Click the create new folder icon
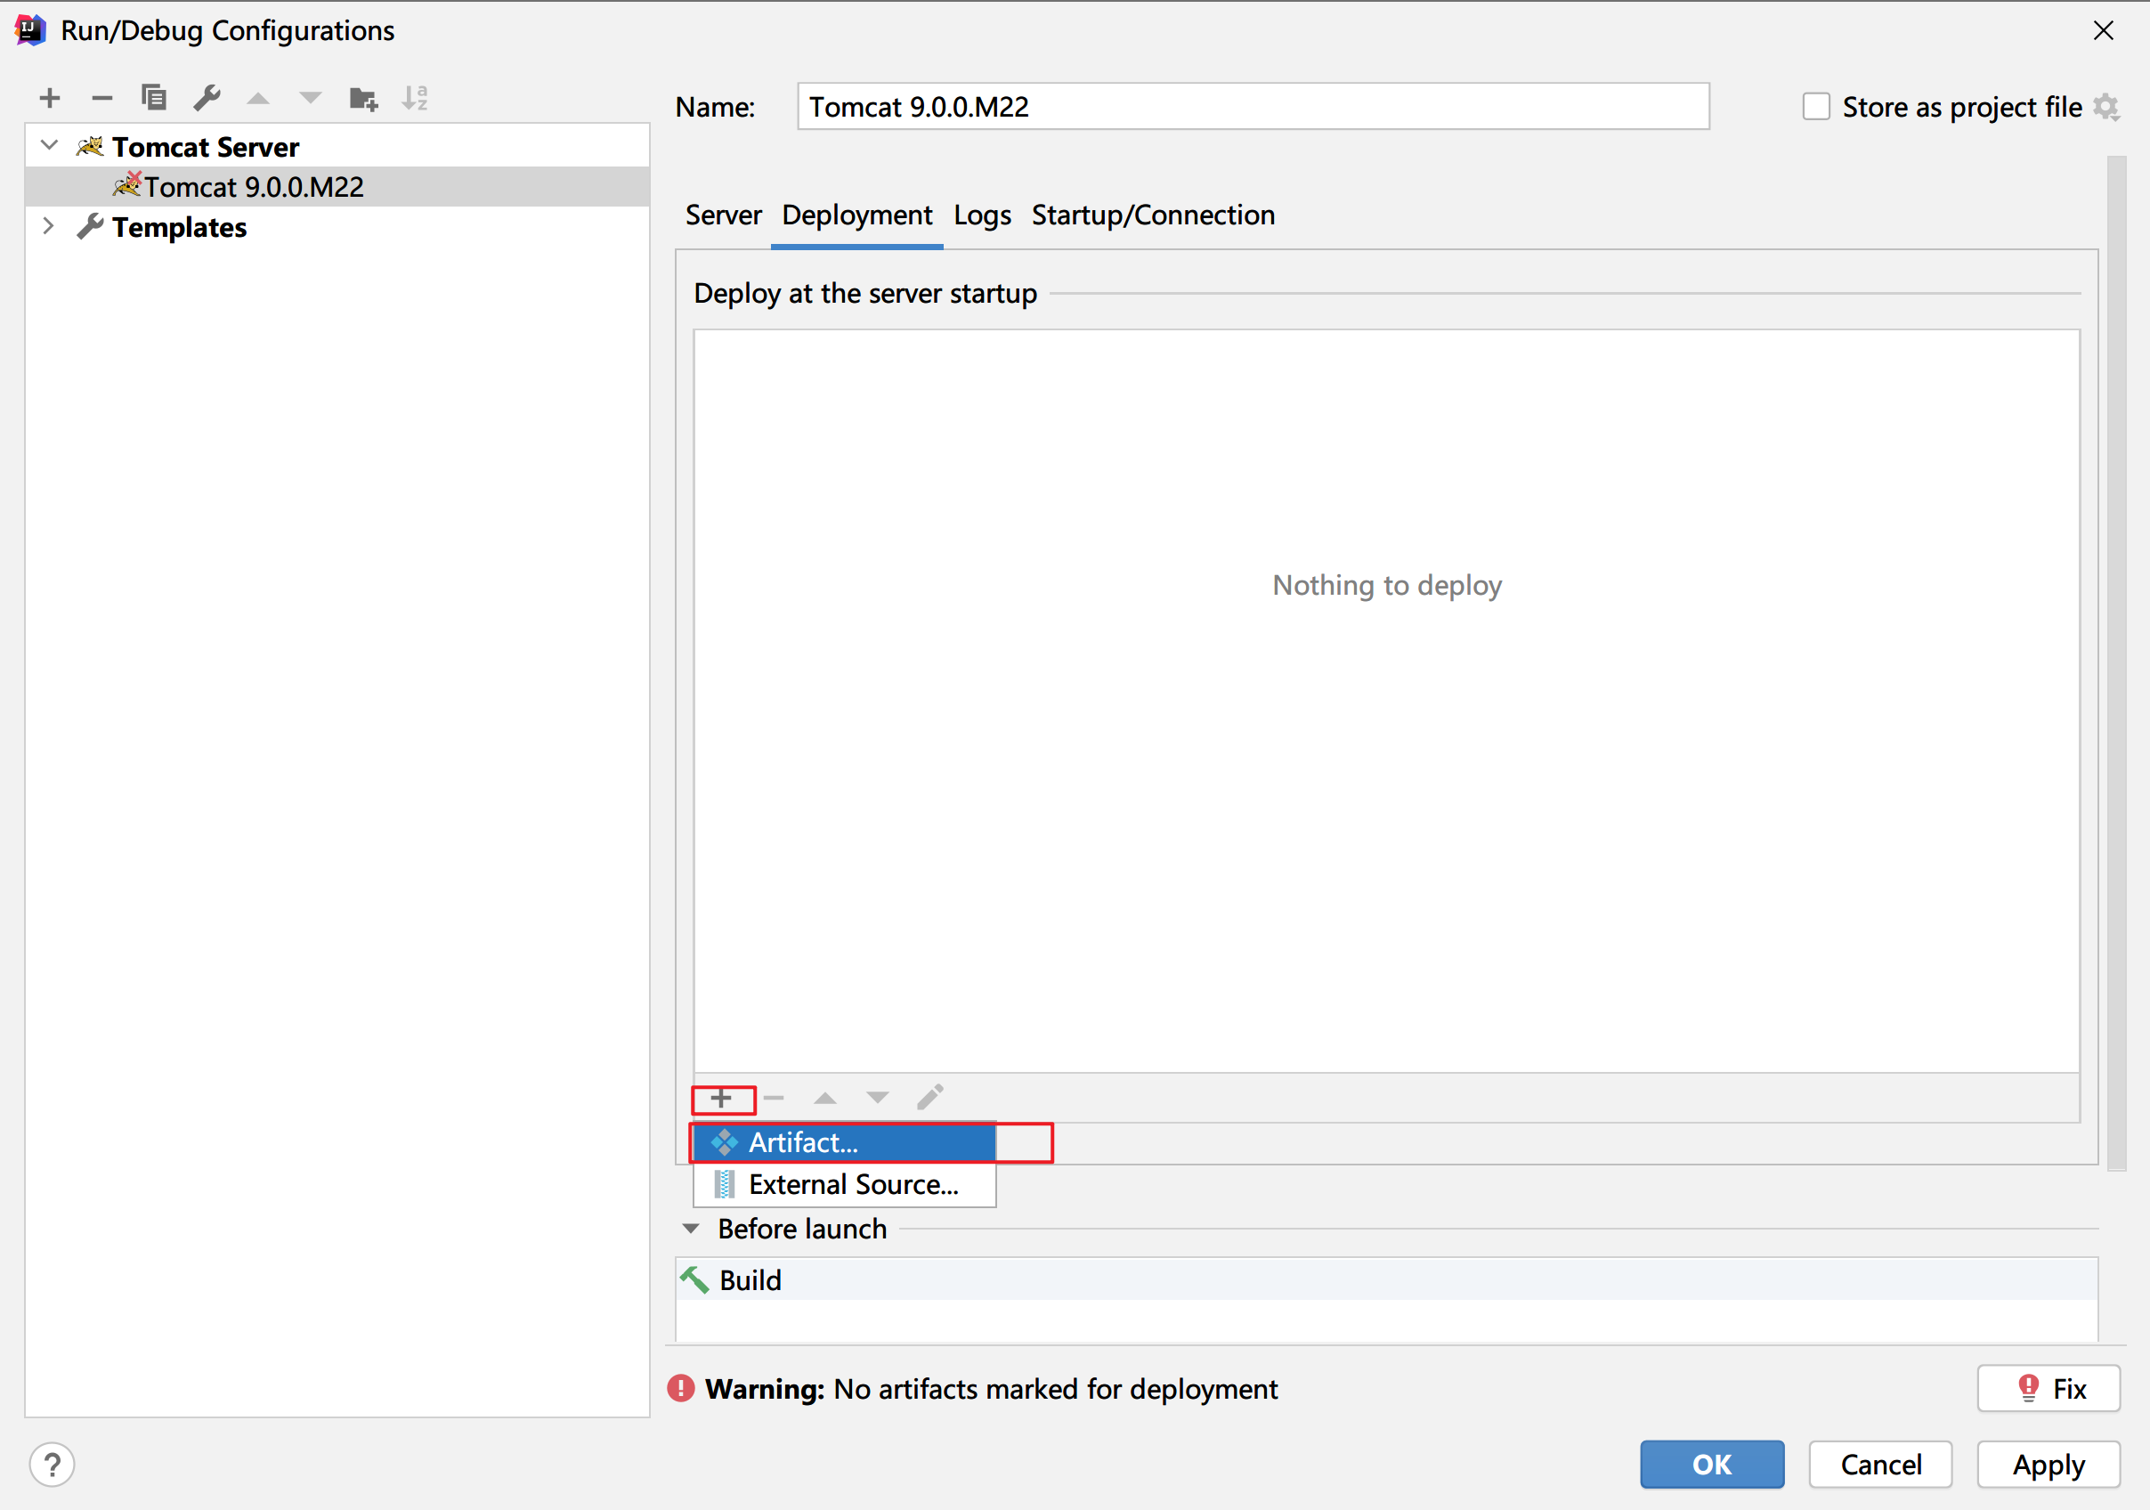This screenshot has width=2150, height=1510. tap(362, 98)
